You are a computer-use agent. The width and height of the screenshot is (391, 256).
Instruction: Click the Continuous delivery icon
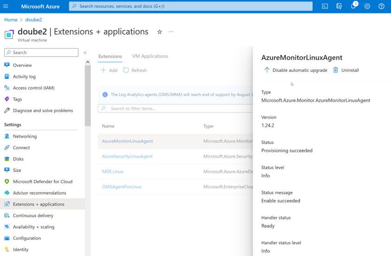click(7, 215)
